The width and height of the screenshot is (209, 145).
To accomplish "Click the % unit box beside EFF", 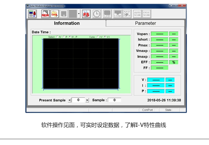I will coord(174,62).
